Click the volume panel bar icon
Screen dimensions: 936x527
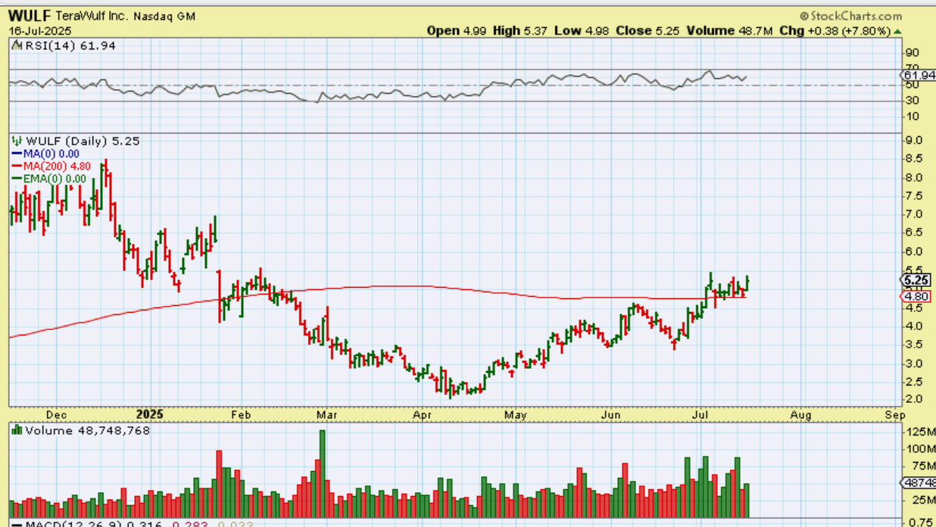pos(17,430)
